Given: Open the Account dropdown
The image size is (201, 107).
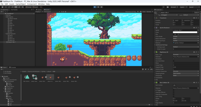Looking at the screenshot, I should coord(174,7).
